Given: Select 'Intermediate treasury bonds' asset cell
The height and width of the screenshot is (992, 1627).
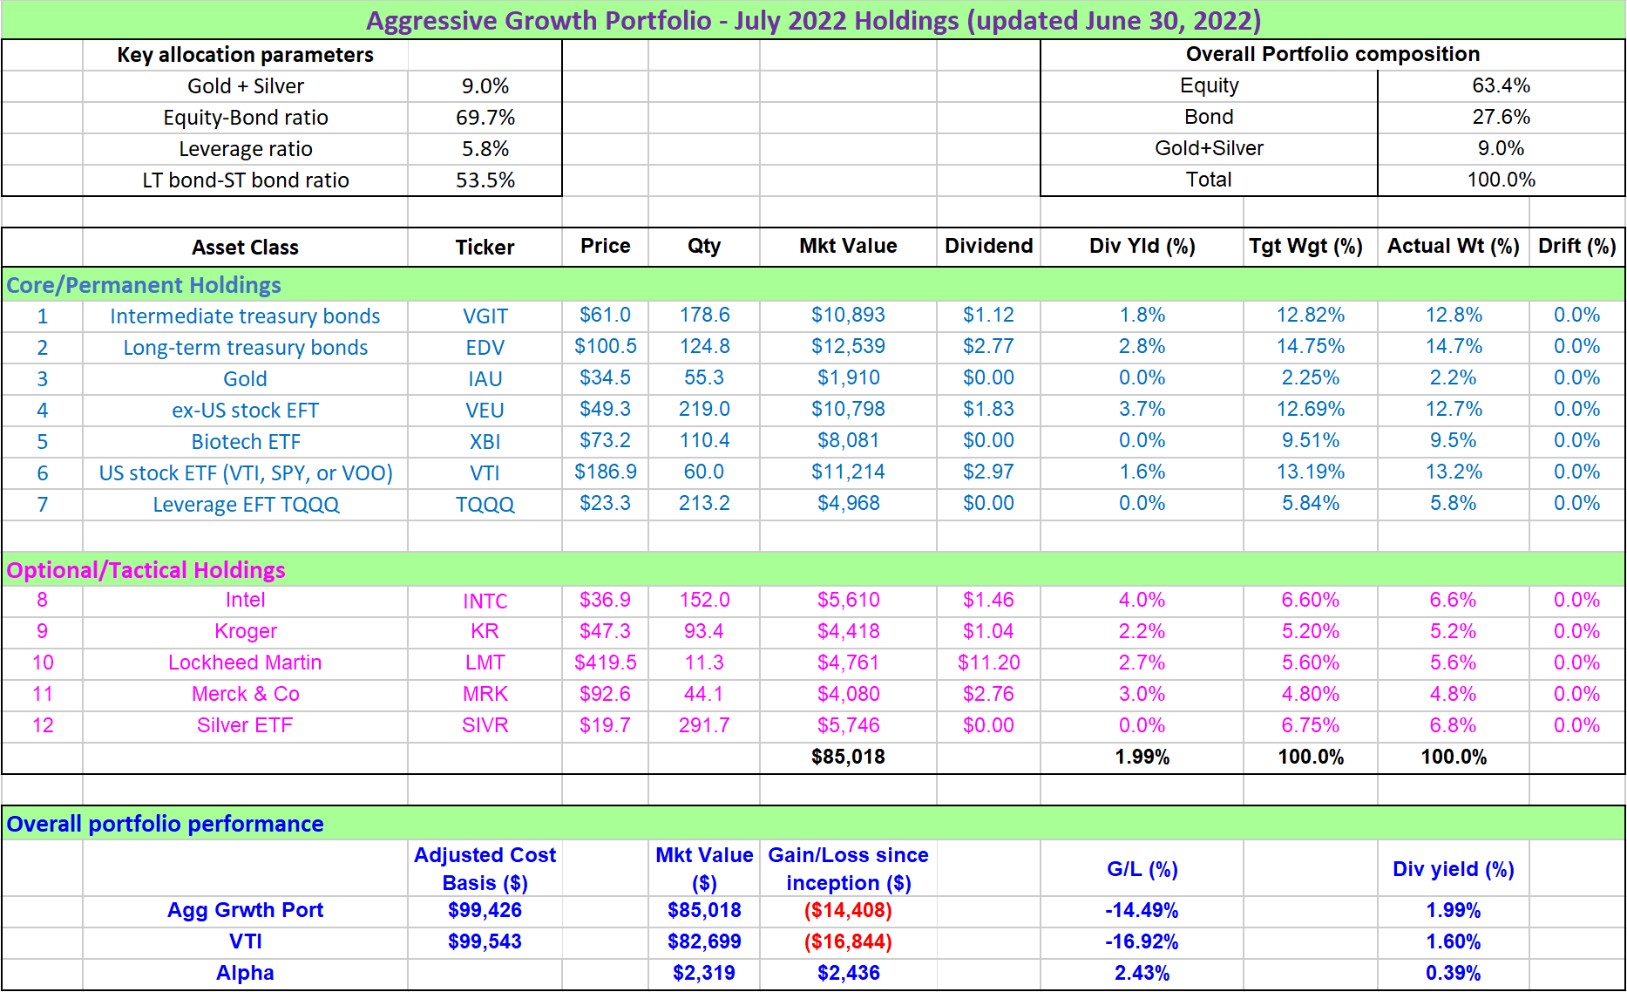Looking at the screenshot, I should [245, 316].
